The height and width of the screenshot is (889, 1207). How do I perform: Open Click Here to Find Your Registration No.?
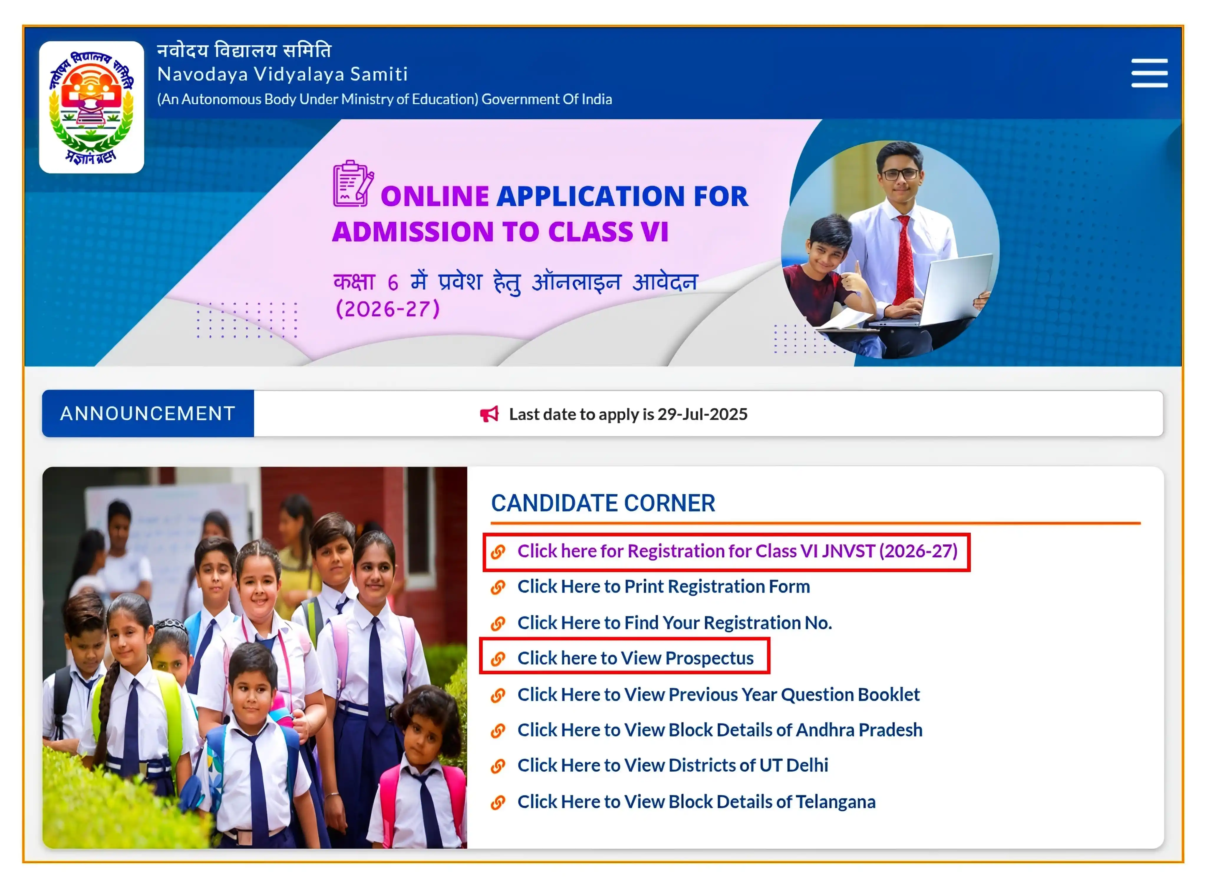(x=675, y=623)
